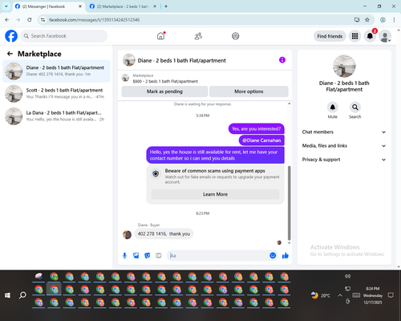This screenshot has height=321, width=401.
Task: Click the chat scroll up arrow
Action: point(289,104)
